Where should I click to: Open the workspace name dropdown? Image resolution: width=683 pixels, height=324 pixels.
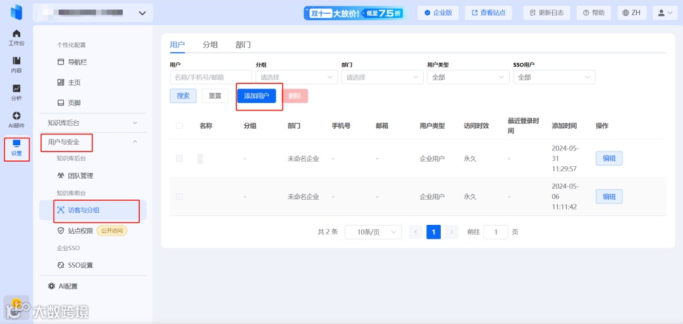93,13
